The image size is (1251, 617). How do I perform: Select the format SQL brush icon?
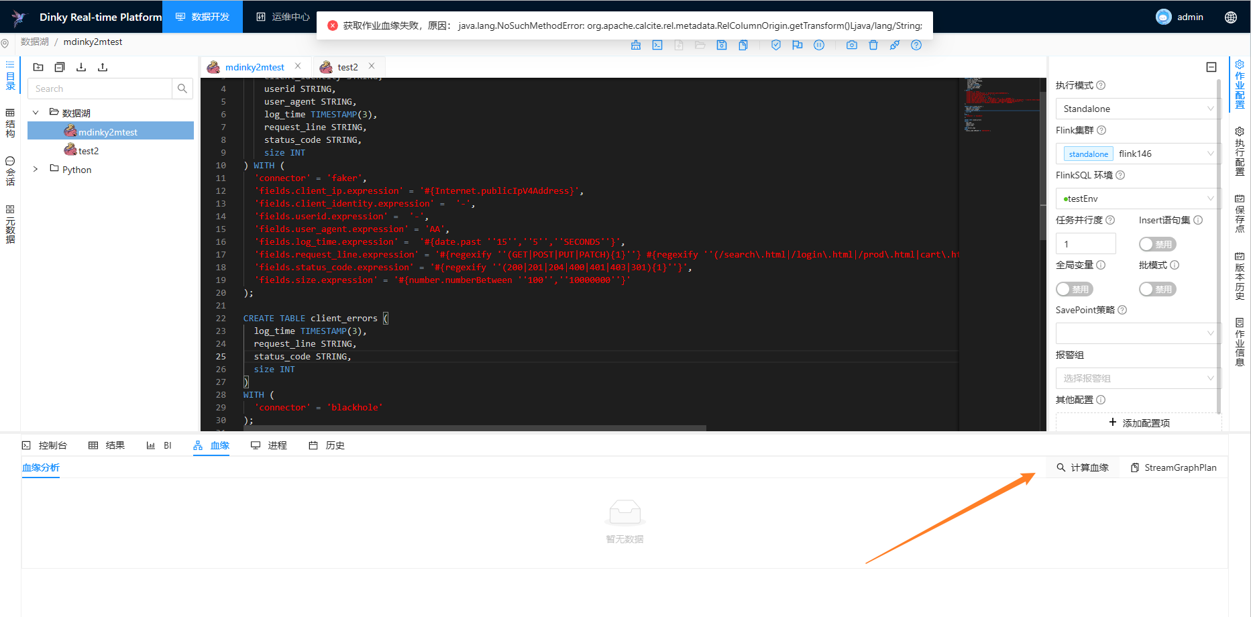pos(636,45)
